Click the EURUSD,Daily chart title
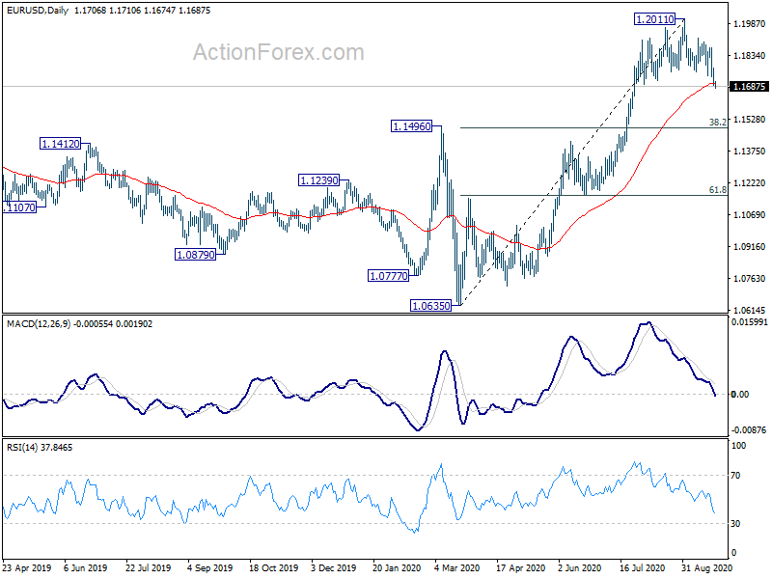 [x=38, y=11]
